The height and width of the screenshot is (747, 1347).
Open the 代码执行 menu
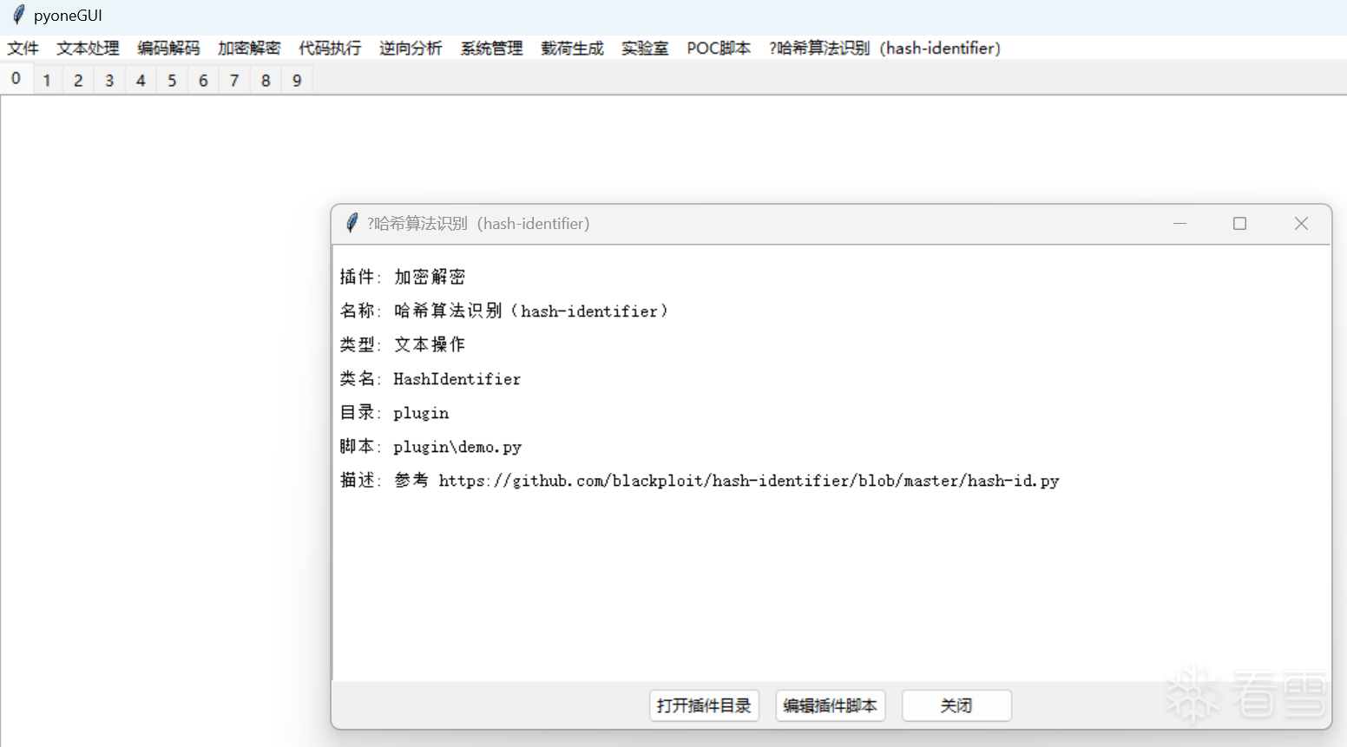[330, 48]
